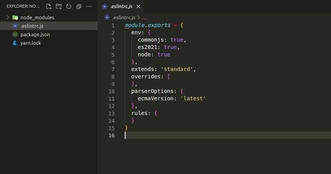Click the line 8 gutter number
Viewport: 331px width, 174px height.
click(x=113, y=77)
